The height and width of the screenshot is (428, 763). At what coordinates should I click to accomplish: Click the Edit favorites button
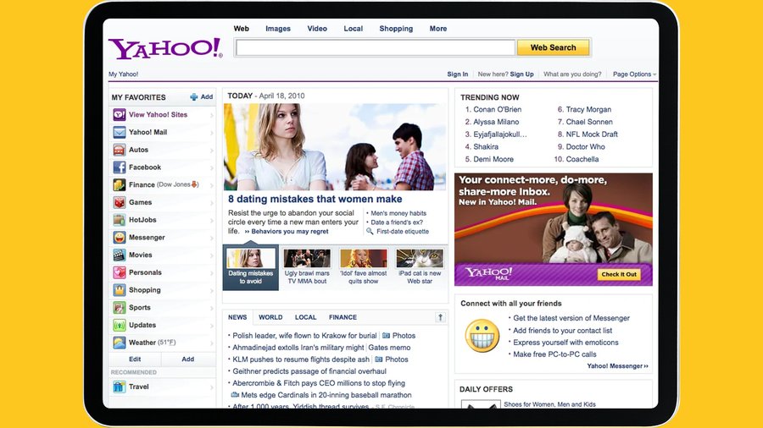pos(135,359)
